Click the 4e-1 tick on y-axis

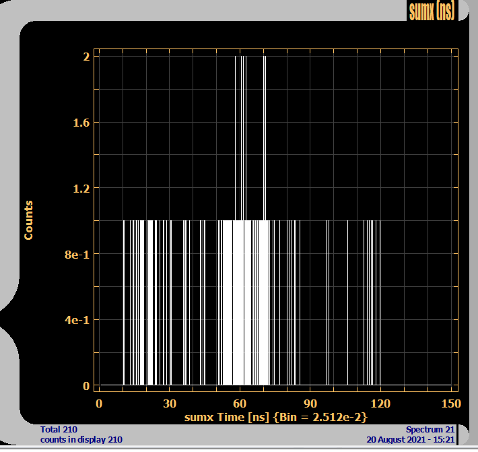coord(77,320)
